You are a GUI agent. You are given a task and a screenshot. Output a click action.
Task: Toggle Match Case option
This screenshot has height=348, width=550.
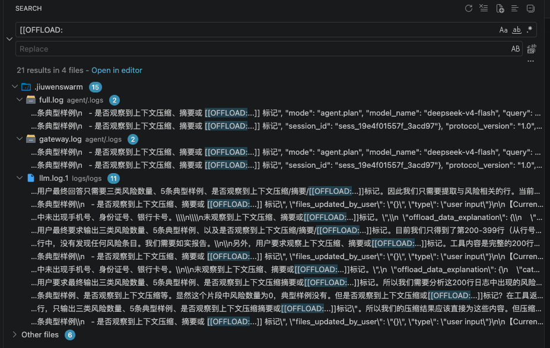click(503, 30)
